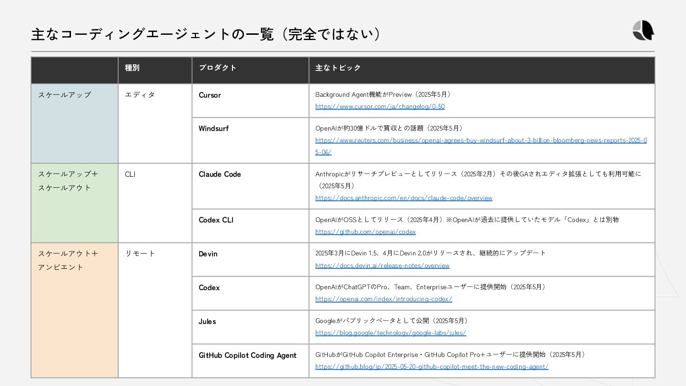Click the Anthropicがリサーチプレビュー description text
Image resolution: width=686 pixels, height=386 pixels.
click(478, 180)
